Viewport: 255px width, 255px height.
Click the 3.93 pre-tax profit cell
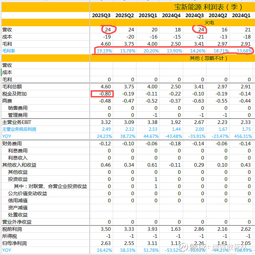(x=152, y=229)
